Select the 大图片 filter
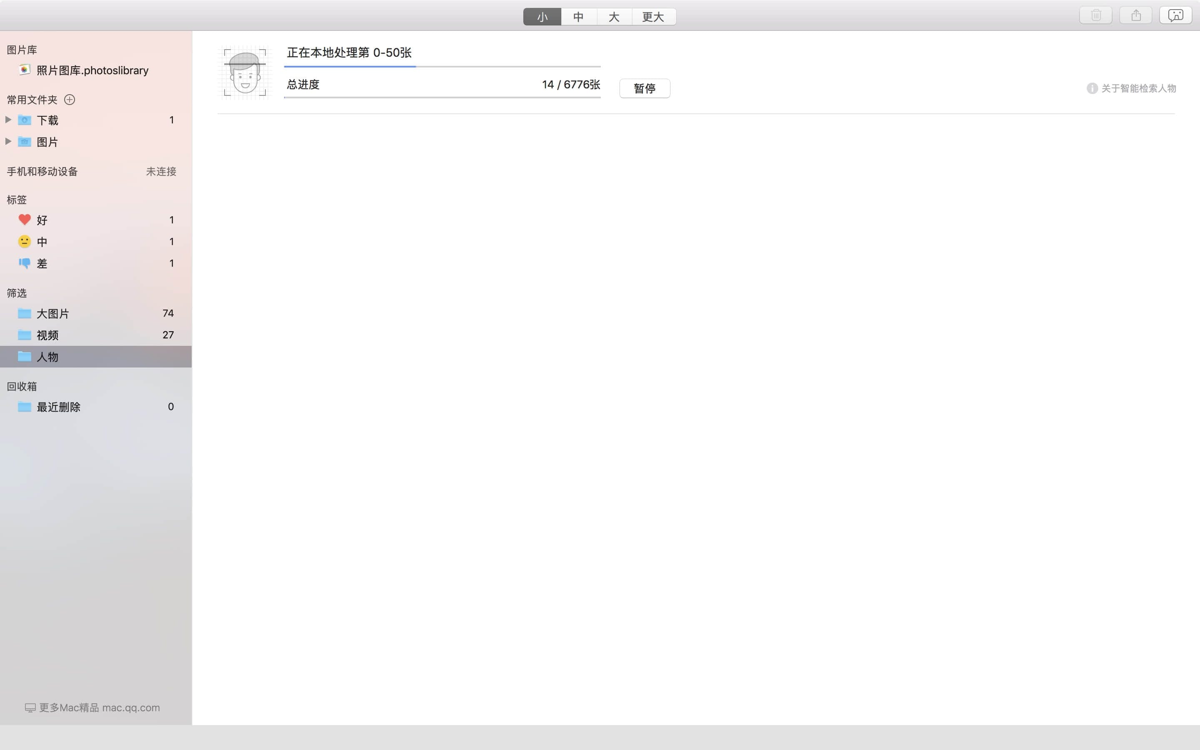1200x750 pixels. 96,313
